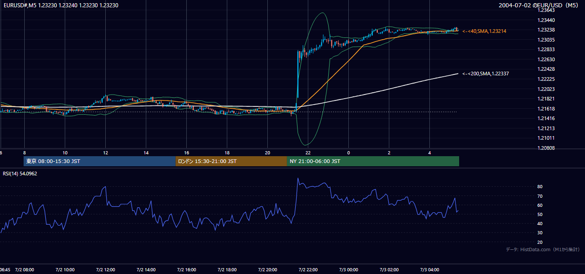
Task: Click the bottom date label 7/2 16:00
Action: tap(187, 269)
